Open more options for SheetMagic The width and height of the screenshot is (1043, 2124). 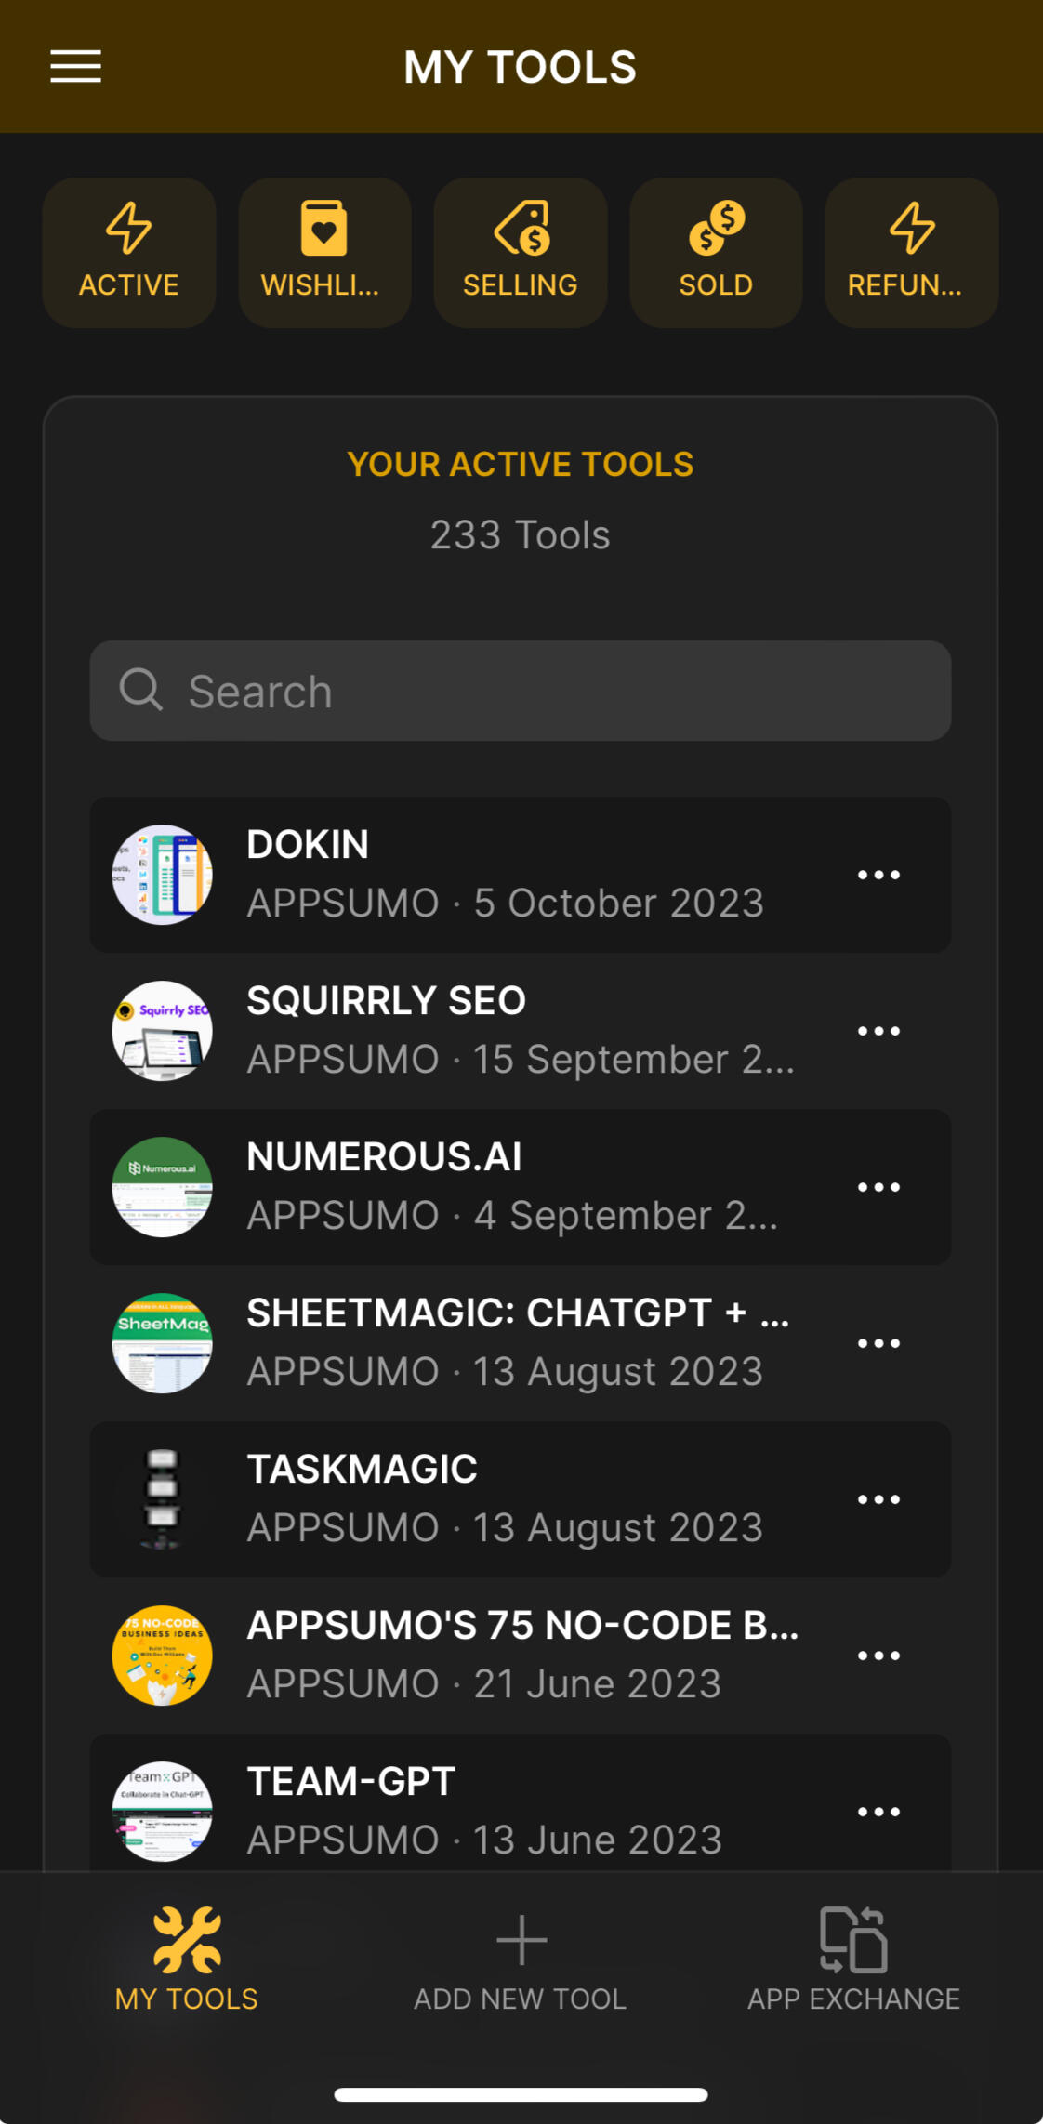coord(878,1343)
